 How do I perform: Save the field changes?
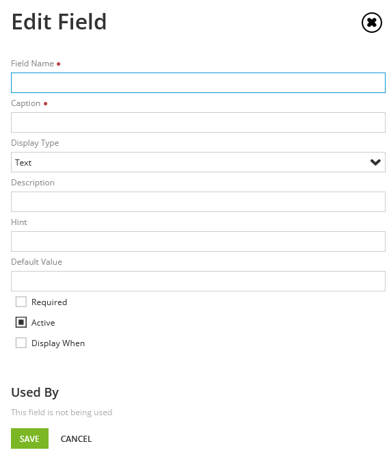pos(29,438)
